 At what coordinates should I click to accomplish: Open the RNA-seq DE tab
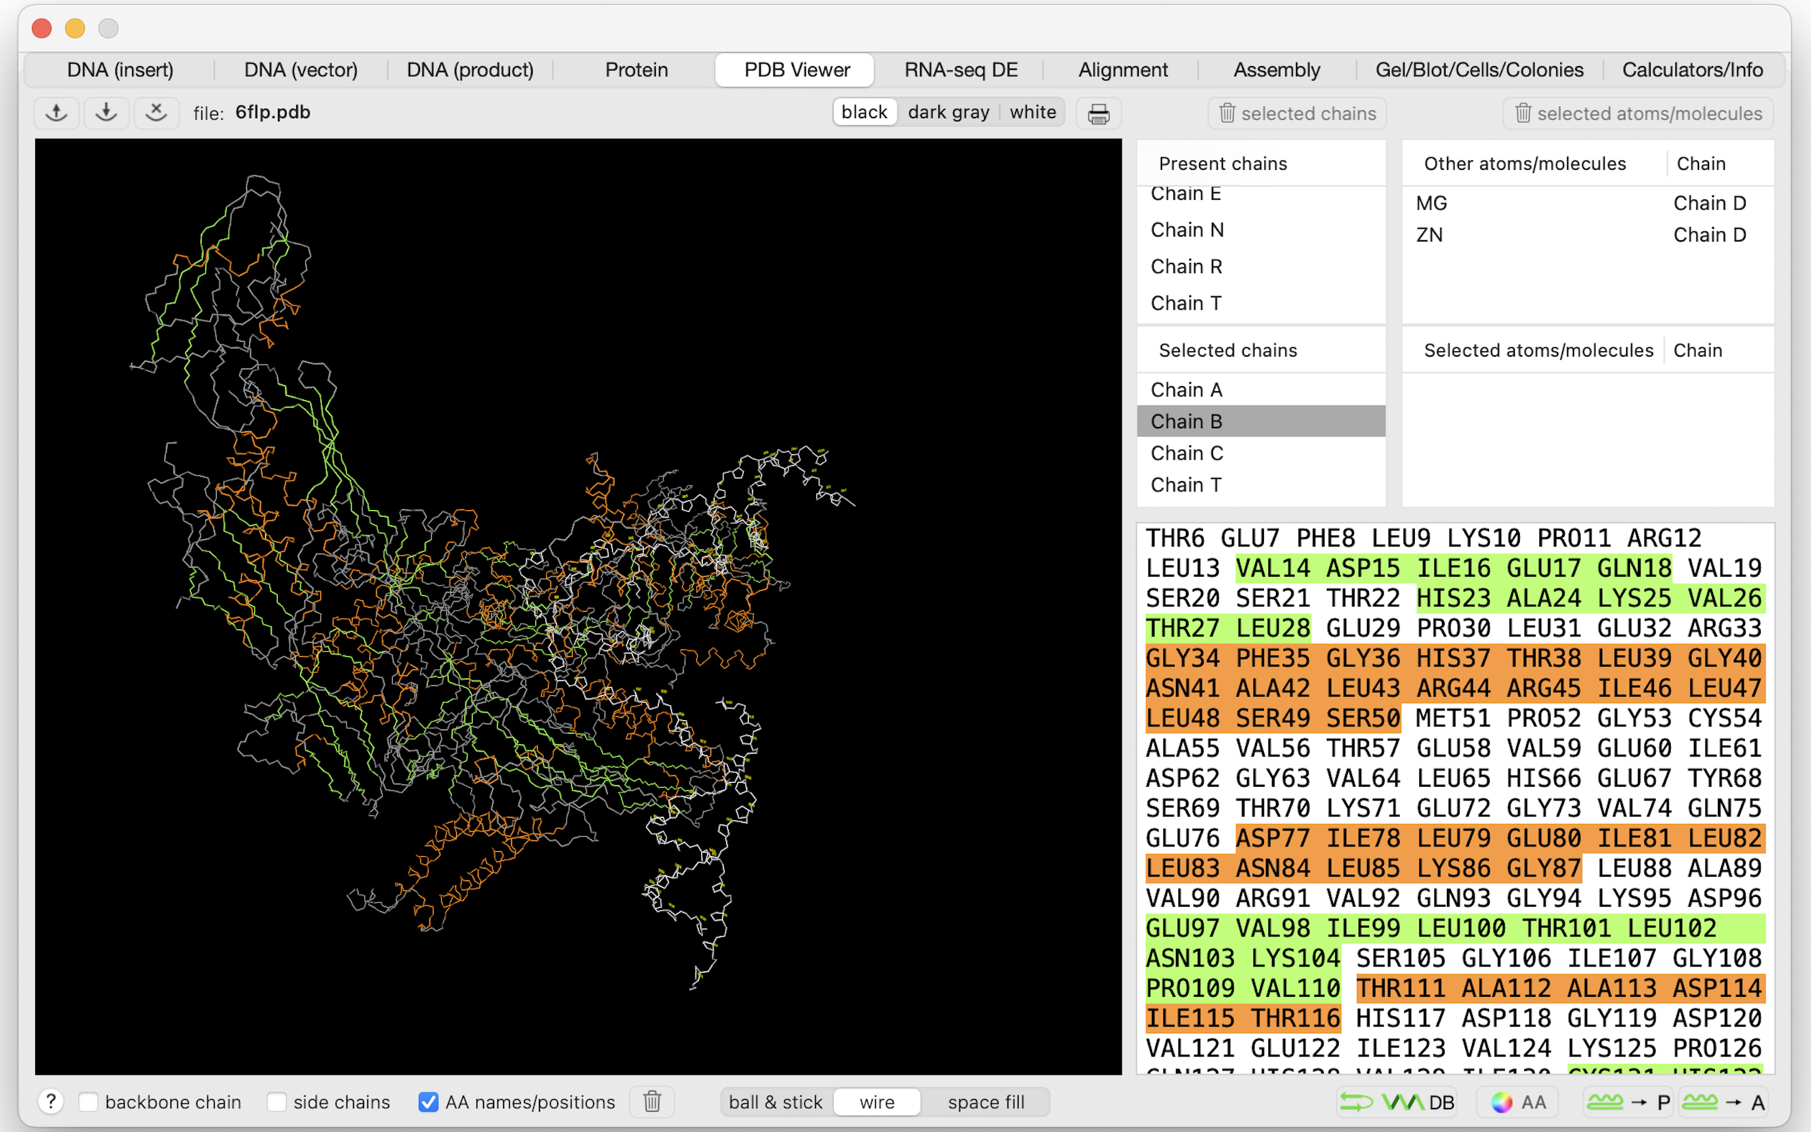point(961,70)
